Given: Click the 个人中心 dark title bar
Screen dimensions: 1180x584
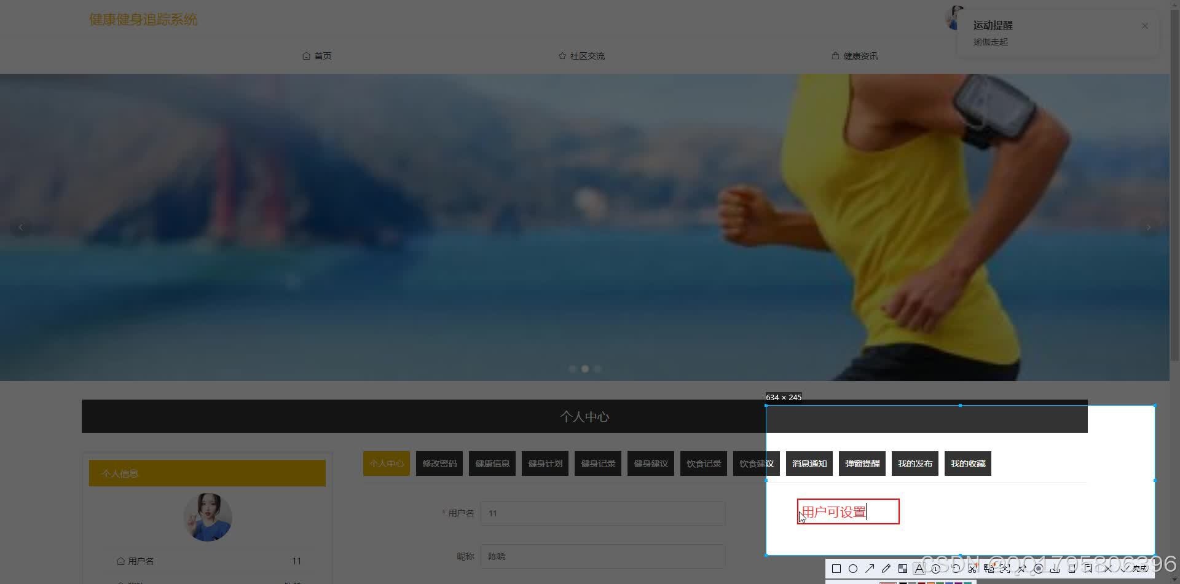Looking at the screenshot, I should click(x=584, y=416).
